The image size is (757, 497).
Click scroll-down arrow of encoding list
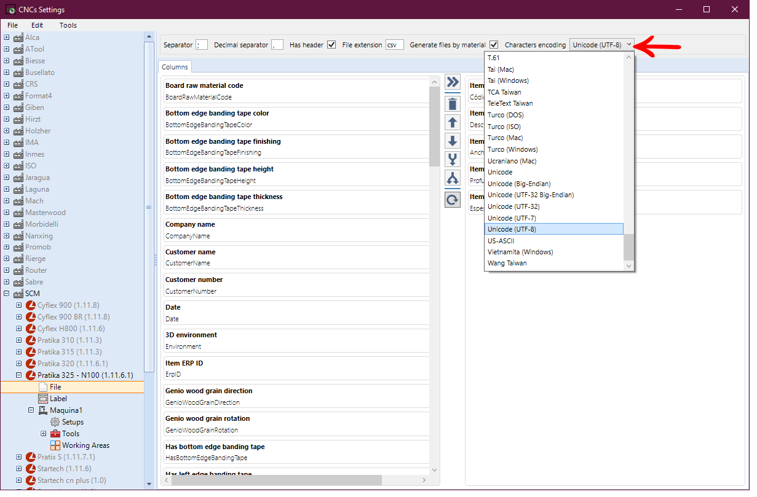[x=628, y=265]
